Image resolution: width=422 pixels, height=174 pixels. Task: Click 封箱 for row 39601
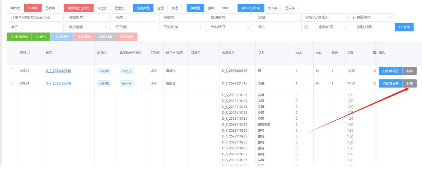(410, 71)
